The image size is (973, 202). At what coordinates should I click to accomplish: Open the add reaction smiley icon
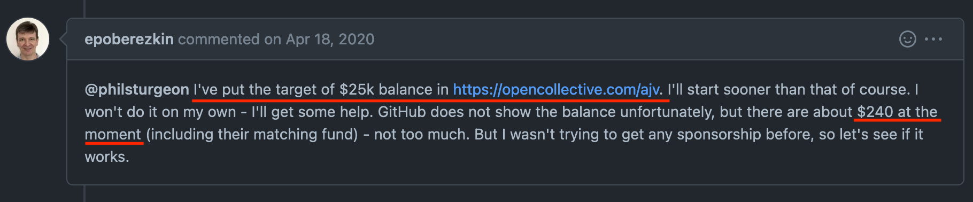[x=907, y=39]
